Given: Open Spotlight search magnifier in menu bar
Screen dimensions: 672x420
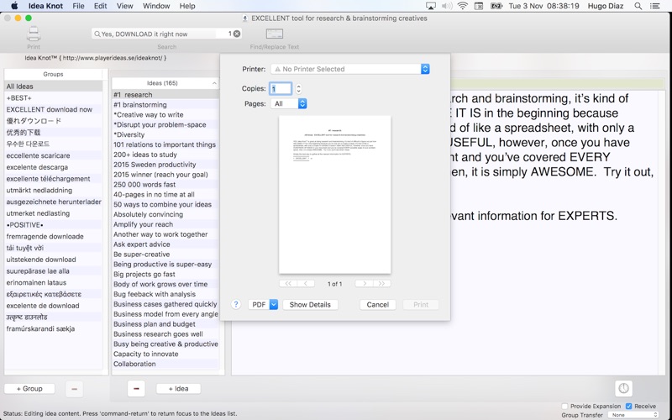Looking at the screenshot, I should coord(638,6).
